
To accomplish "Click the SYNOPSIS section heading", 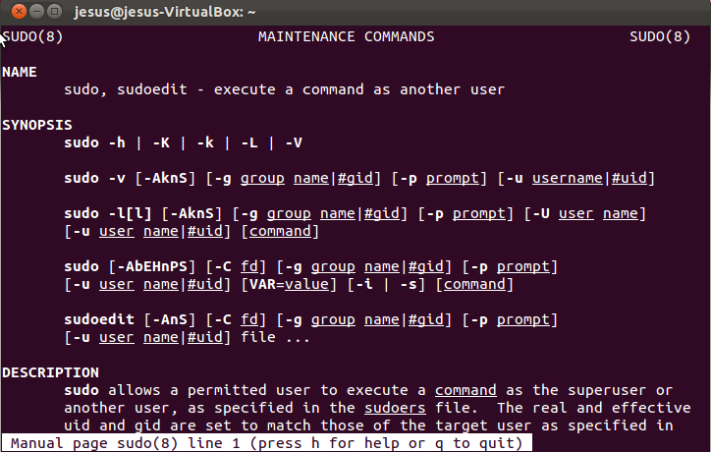I will pyautogui.click(x=35, y=126).
